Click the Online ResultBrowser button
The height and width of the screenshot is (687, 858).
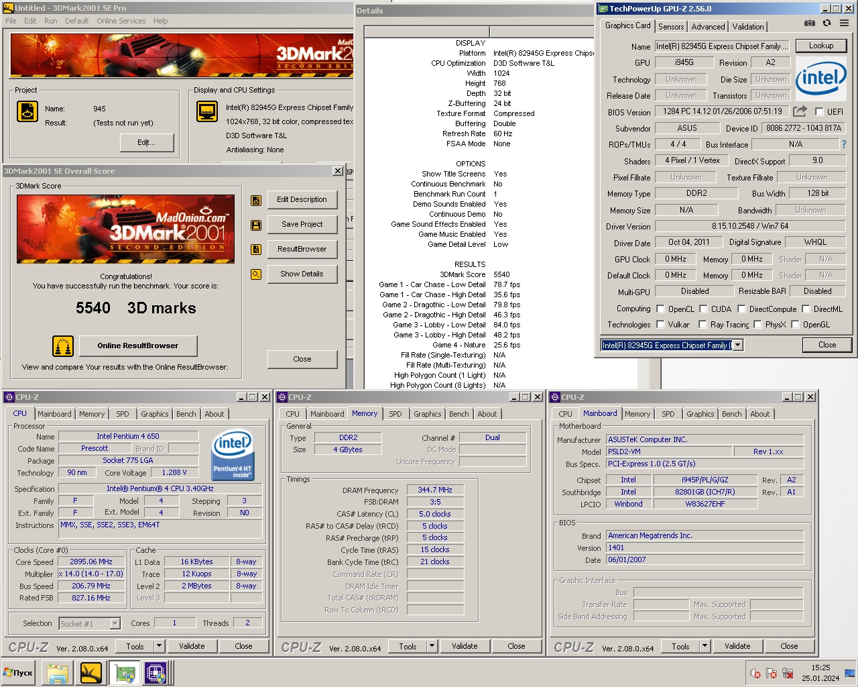[x=138, y=346]
